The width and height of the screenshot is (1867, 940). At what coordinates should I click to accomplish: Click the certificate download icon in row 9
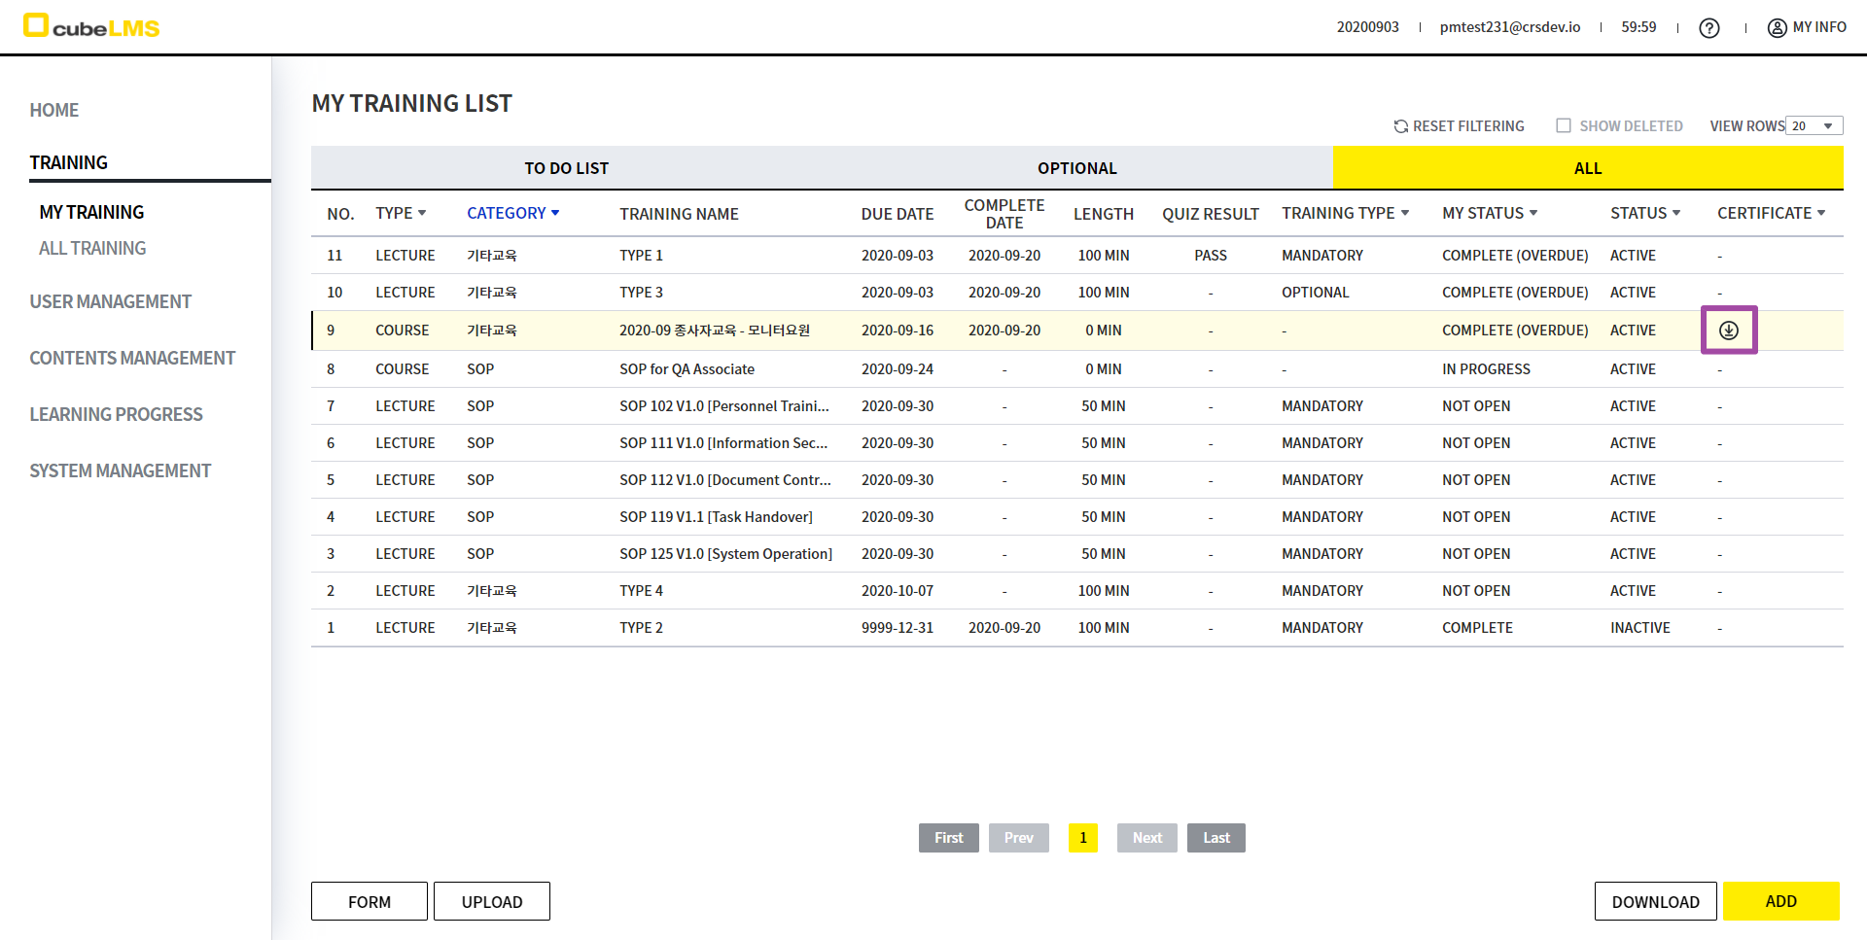[1728, 331]
